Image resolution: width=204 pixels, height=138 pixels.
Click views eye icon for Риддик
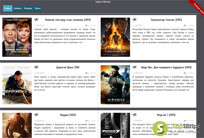pyautogui.click(x=86, y=121)
